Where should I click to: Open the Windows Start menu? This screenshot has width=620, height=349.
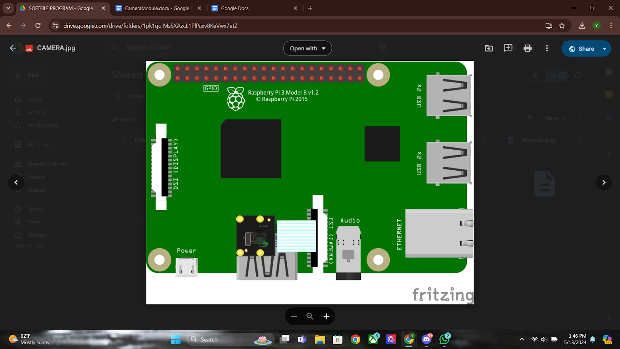tap(176, 340)
